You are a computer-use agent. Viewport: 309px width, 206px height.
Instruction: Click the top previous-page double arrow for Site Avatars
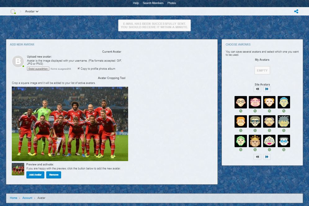(257, 89)
